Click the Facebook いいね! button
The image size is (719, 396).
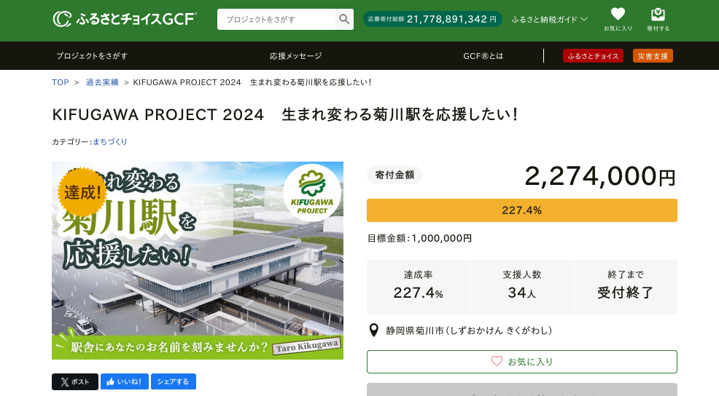(x=125, y=381)
